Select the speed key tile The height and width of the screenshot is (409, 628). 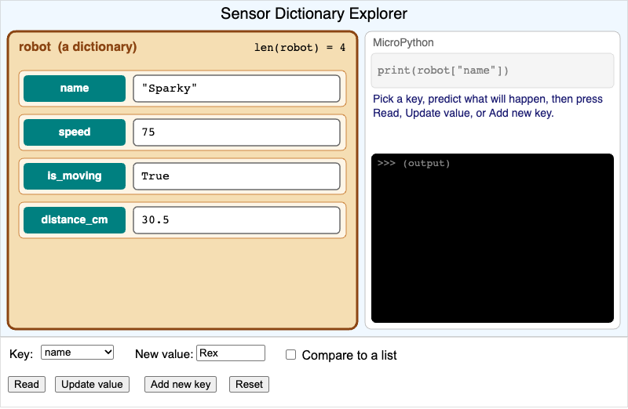pyautogui.click(x=75, y=132)
